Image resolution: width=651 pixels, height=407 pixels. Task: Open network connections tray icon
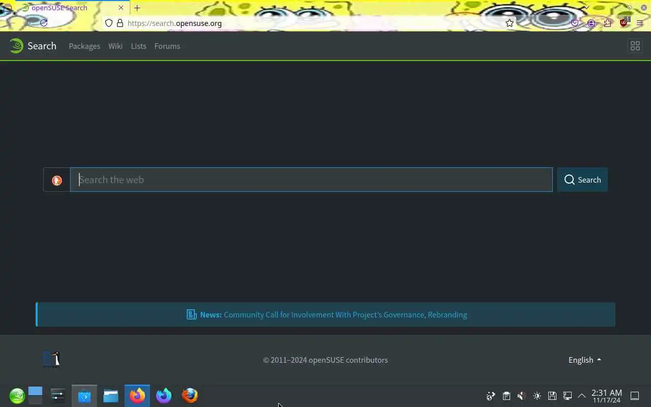568,396
